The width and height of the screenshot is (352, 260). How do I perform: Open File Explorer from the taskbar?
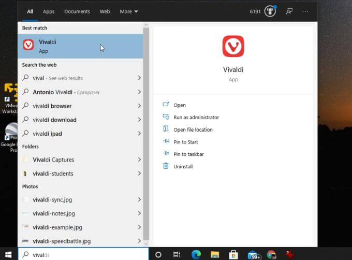pyautogui.click(x=215, y=254)
